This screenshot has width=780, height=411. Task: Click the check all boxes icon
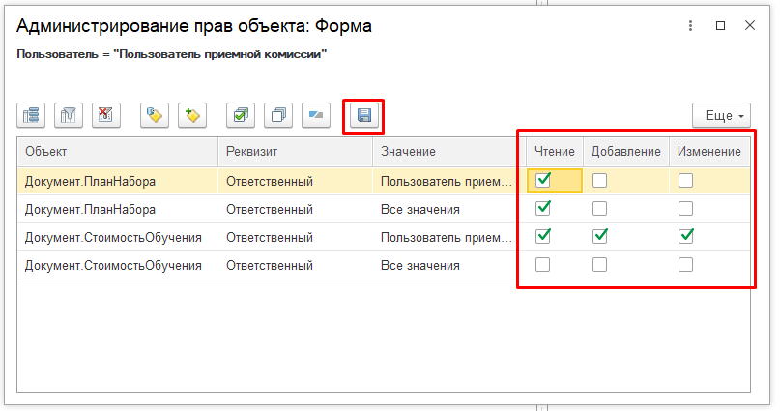[x=240, y=115]
